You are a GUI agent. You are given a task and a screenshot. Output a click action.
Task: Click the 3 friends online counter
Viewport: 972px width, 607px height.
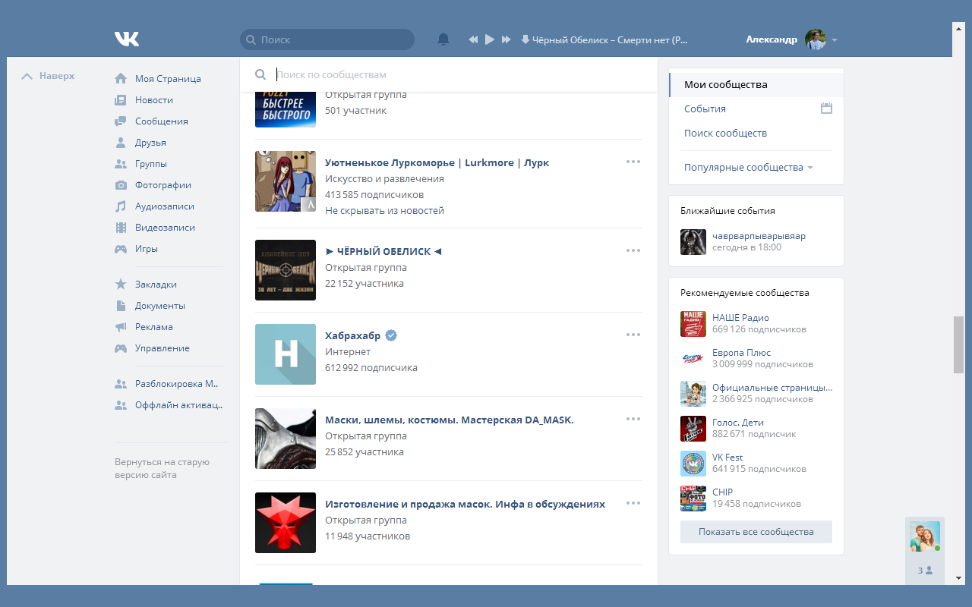pos(925,570)
